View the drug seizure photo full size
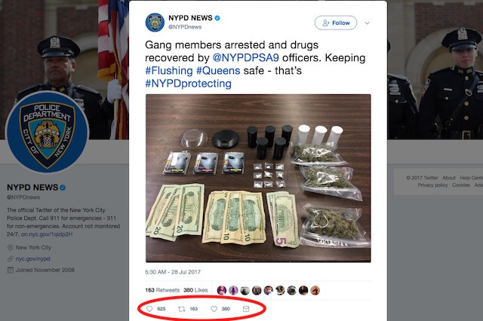483x321 pixels. (258, 179)
